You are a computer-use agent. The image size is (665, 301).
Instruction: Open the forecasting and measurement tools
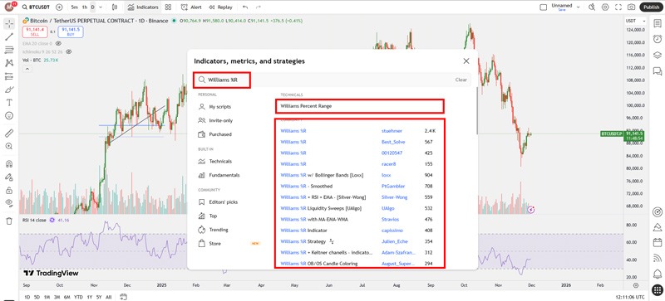point(9,76)
